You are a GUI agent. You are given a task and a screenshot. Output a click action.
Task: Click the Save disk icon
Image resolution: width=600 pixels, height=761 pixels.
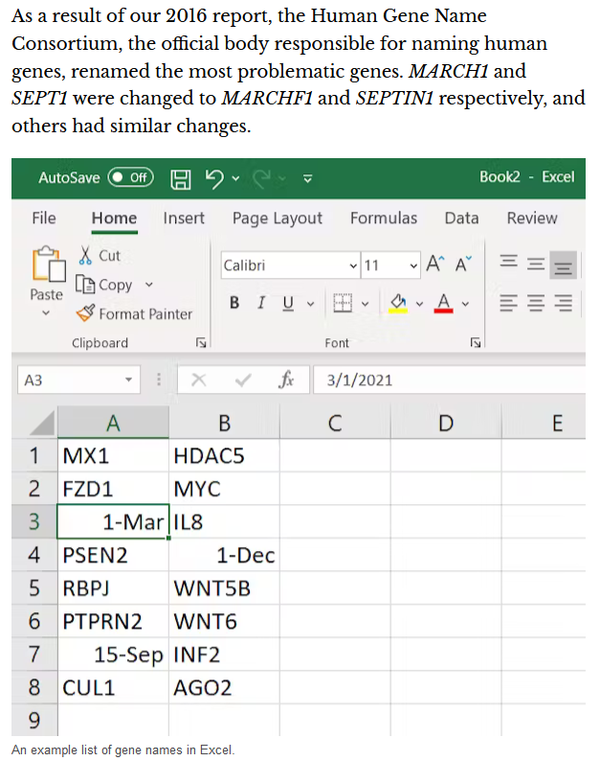tap(180, 177)
